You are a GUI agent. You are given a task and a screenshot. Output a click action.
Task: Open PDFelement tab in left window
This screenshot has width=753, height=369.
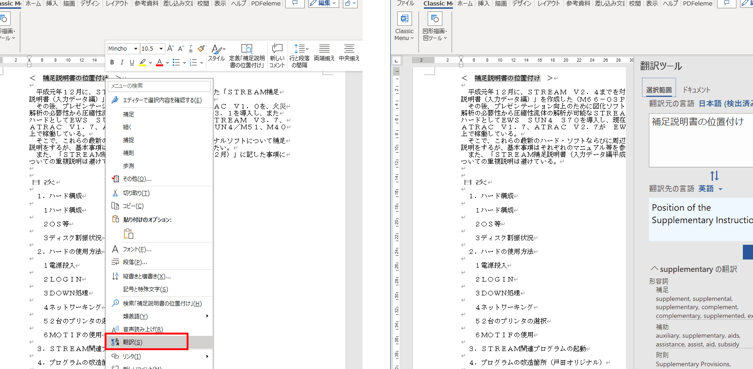266,3
